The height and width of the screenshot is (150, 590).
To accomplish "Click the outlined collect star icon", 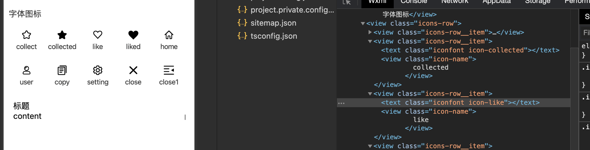I will (x=27, y=35).
